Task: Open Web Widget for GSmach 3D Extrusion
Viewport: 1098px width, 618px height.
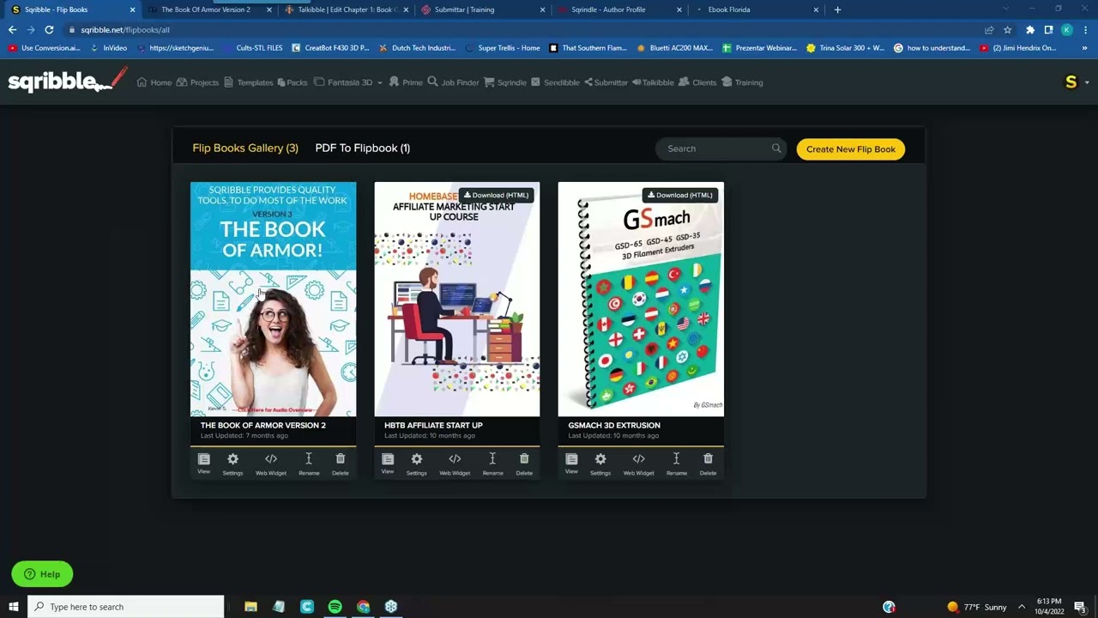Action: coord(638,463)
